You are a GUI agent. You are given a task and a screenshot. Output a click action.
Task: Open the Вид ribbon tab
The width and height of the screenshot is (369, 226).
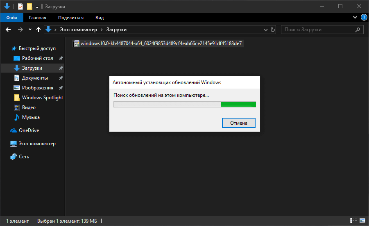pos(100,18)
